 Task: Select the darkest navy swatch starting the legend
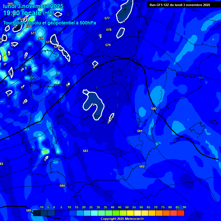(37, 213)
